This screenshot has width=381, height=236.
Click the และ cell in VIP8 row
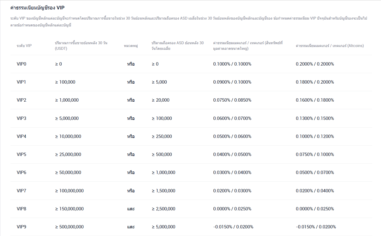(131, 209)
